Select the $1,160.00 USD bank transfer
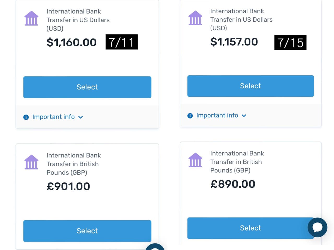 tap(87, 87)
